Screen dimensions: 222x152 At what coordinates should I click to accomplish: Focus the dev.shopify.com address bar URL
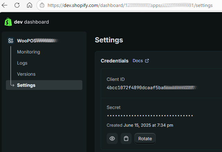(x=125, y=5)
